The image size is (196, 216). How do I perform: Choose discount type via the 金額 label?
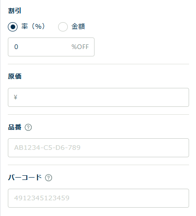pos(78,26)
